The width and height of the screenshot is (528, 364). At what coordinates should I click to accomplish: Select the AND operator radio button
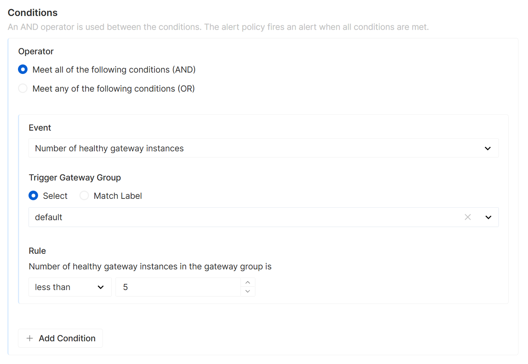coord(23,70)
